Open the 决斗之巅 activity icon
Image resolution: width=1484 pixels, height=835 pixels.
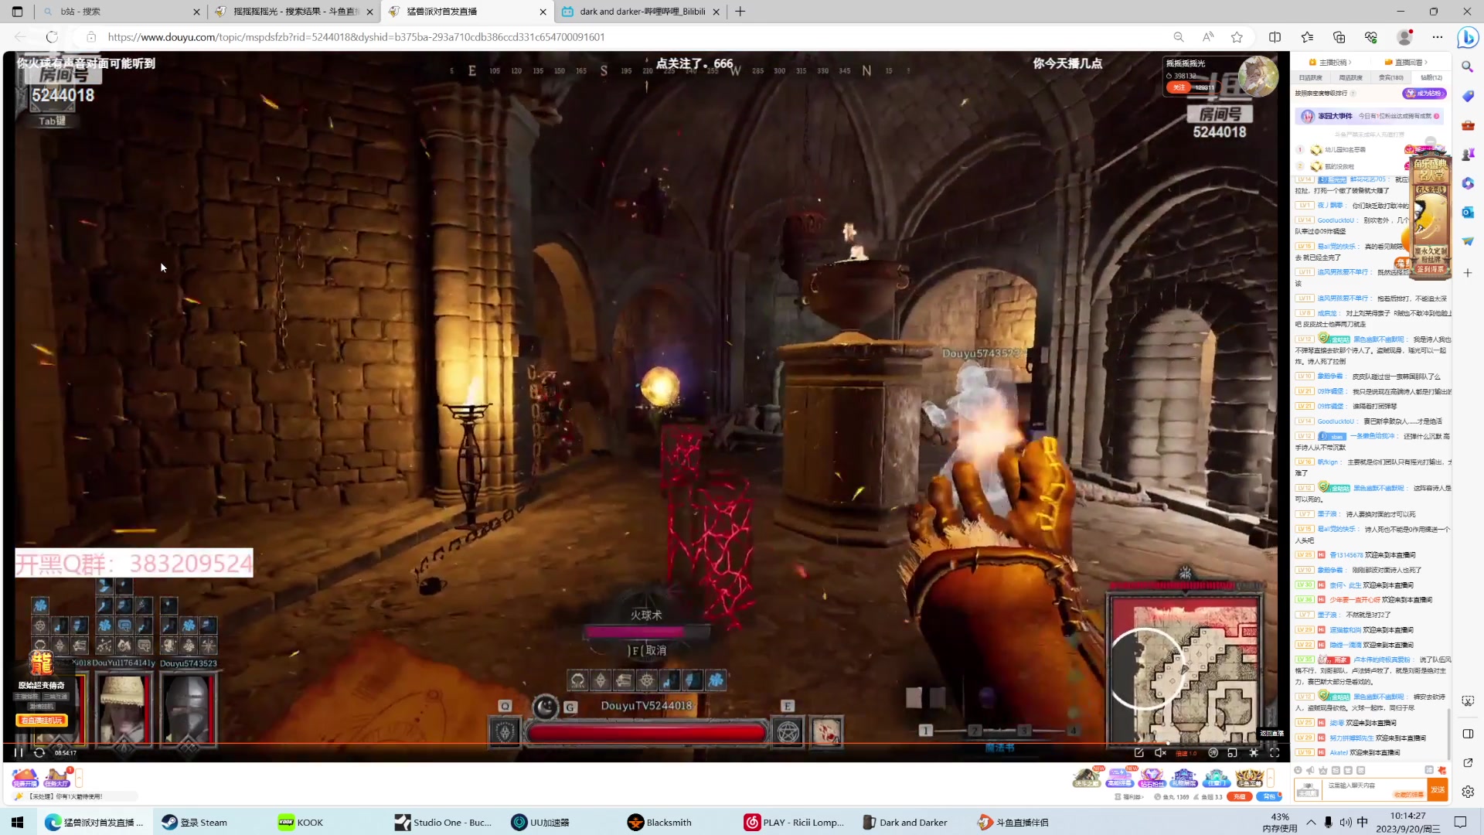(1087, 778)
